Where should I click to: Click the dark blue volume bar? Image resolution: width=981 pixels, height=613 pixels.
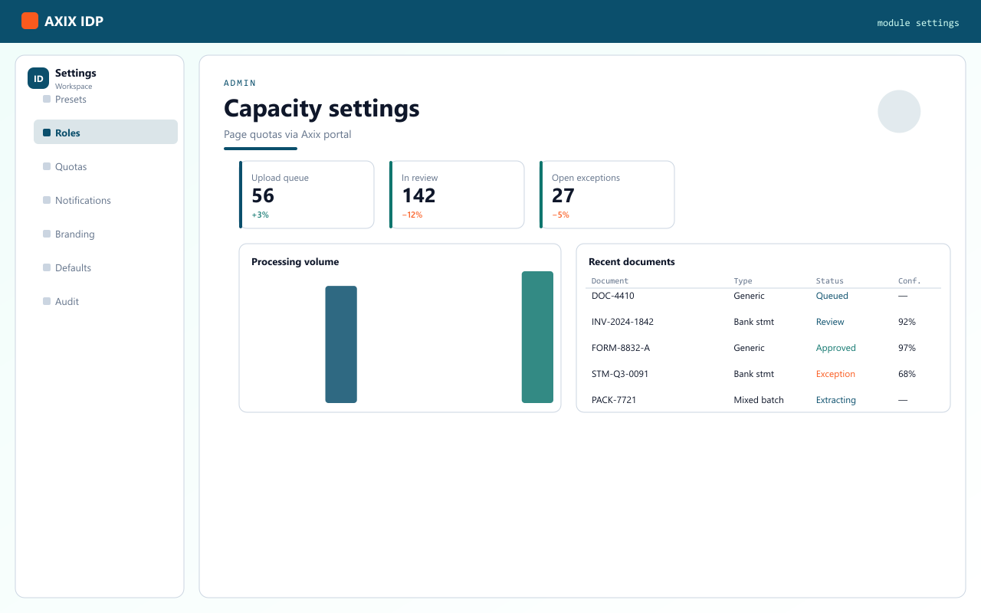click(341, 344)
